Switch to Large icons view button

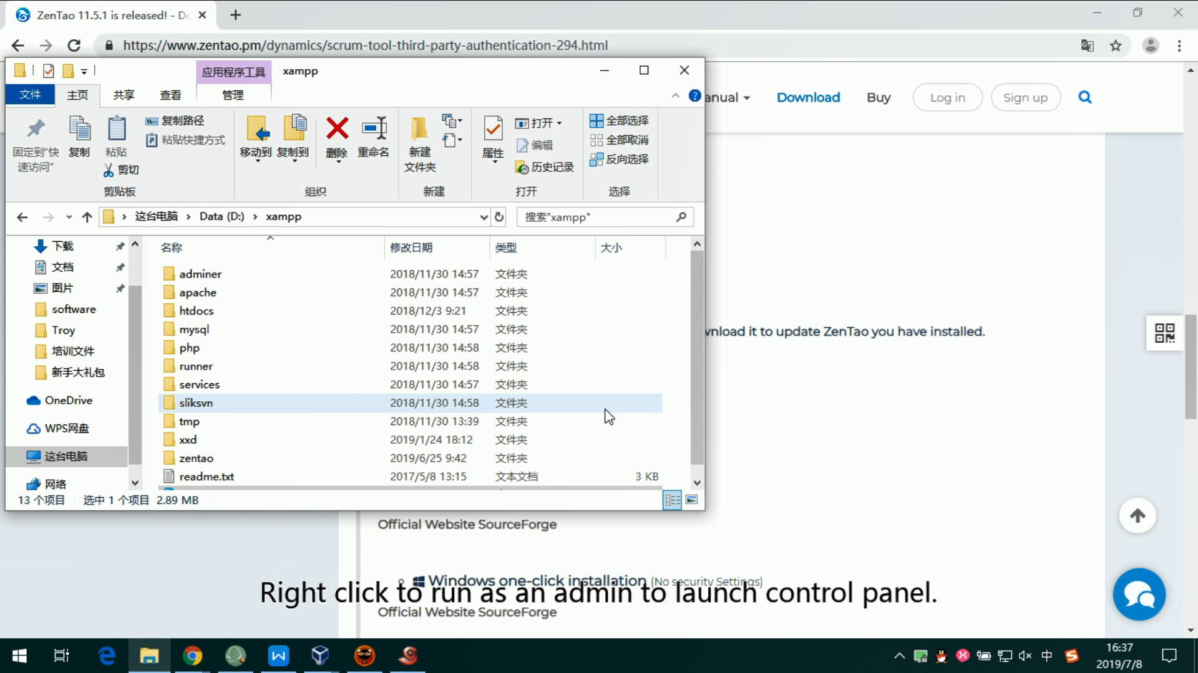click(691, 500)
